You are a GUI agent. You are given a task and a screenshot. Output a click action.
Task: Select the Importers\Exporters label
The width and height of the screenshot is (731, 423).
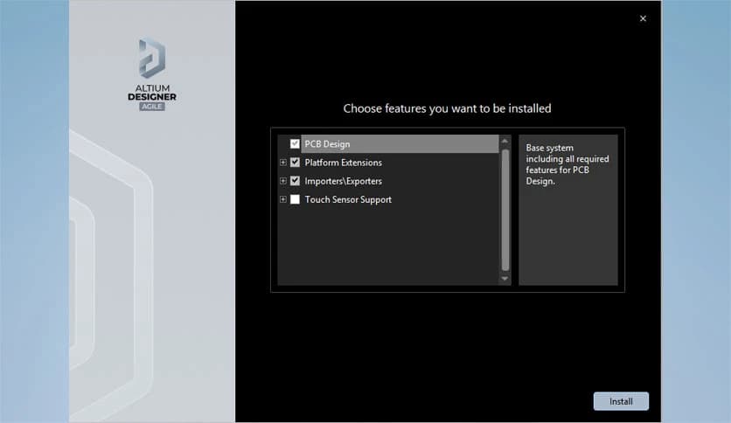[343, 181]
